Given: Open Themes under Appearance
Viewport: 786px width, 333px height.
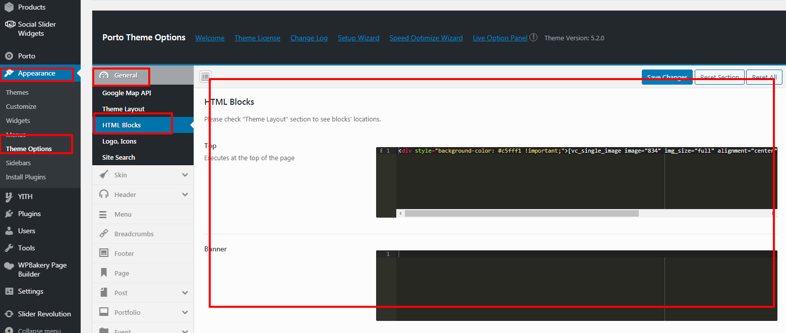Looking at the screenshot, I should click(17, 92).
